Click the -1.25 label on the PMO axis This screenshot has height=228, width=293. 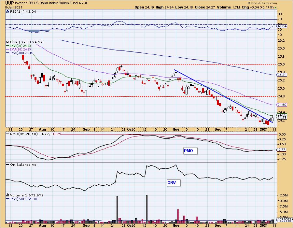click(282, 159)
